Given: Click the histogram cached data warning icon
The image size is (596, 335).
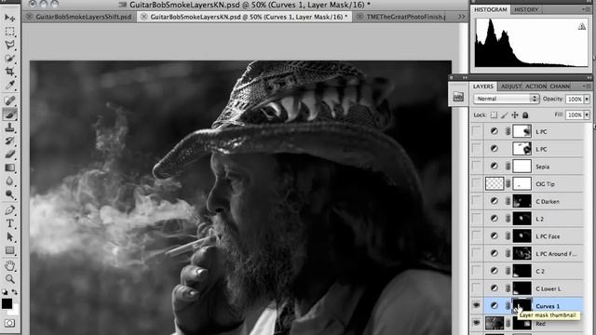Looking at the screenshot, I should pyautogui.click(x=581, y=26).
